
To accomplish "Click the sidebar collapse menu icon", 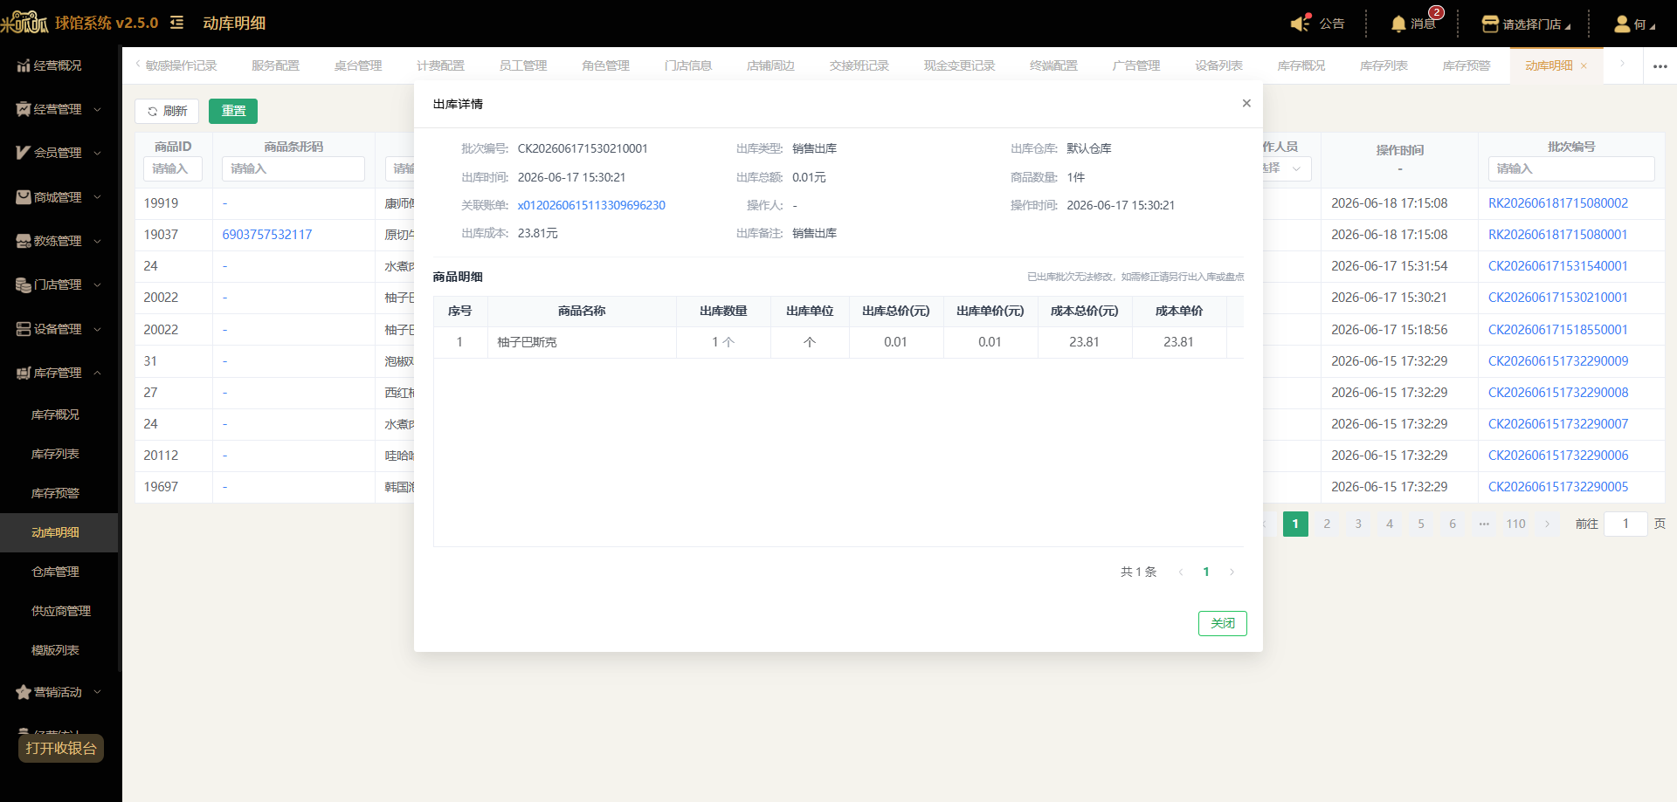I will pos(176,23).
